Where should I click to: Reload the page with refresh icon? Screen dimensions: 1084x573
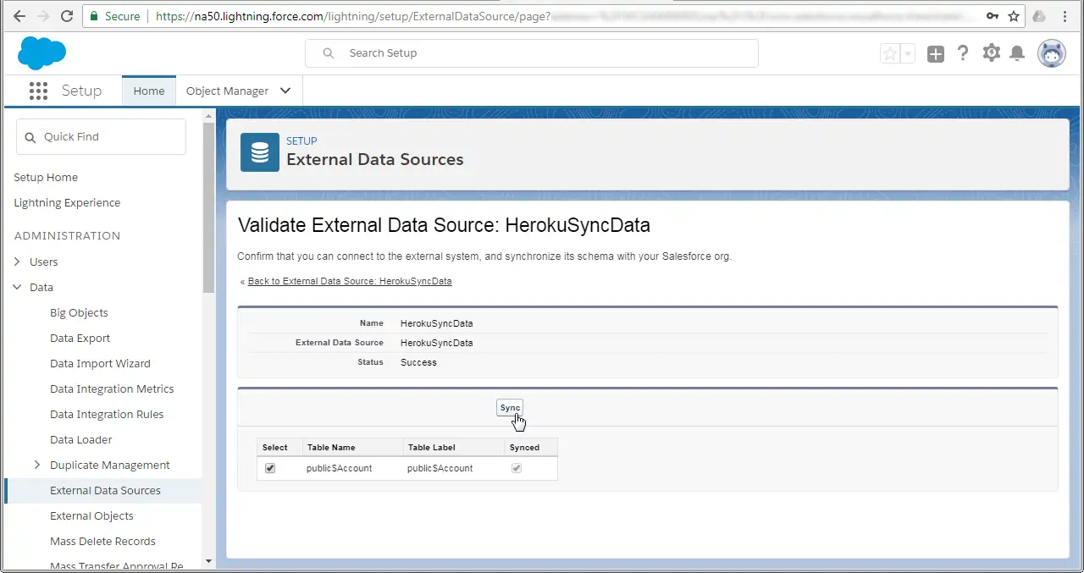[x=68, y=16]
